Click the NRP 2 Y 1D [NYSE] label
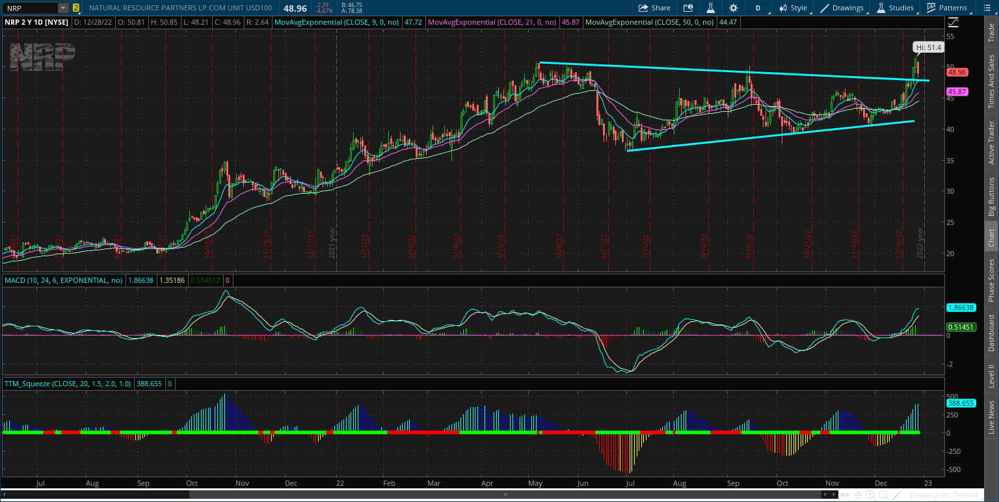Image resolution: width=999 pixels, height=502 pixels. [36, 21]
